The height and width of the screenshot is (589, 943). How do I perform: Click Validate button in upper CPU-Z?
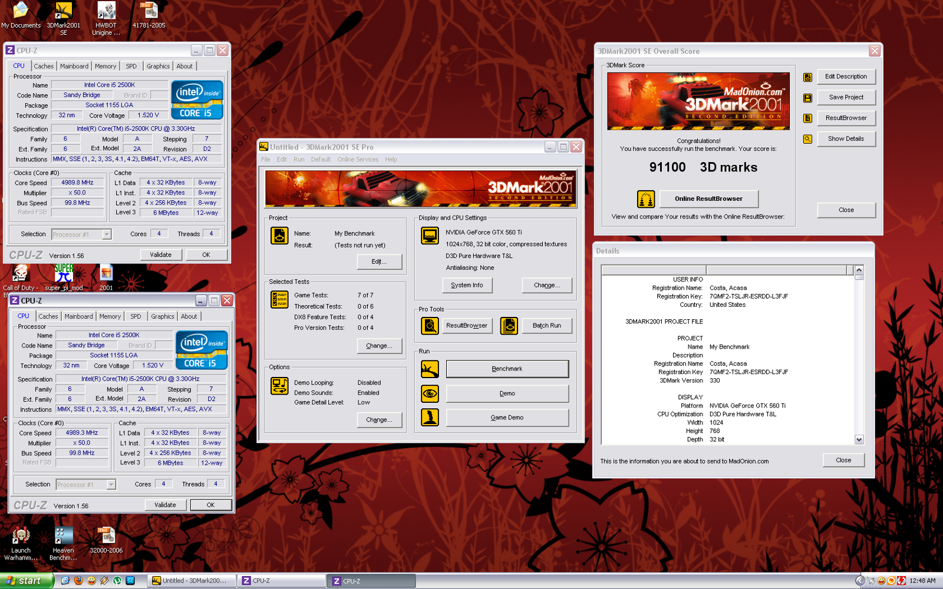pyautogui.click(x=161, y=255)
